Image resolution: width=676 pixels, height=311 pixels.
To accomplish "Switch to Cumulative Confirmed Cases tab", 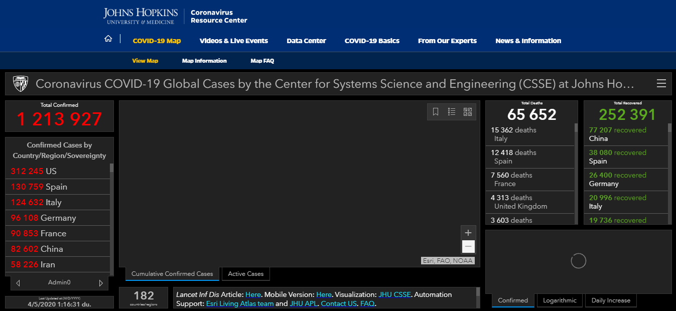I will coord(172,274).
